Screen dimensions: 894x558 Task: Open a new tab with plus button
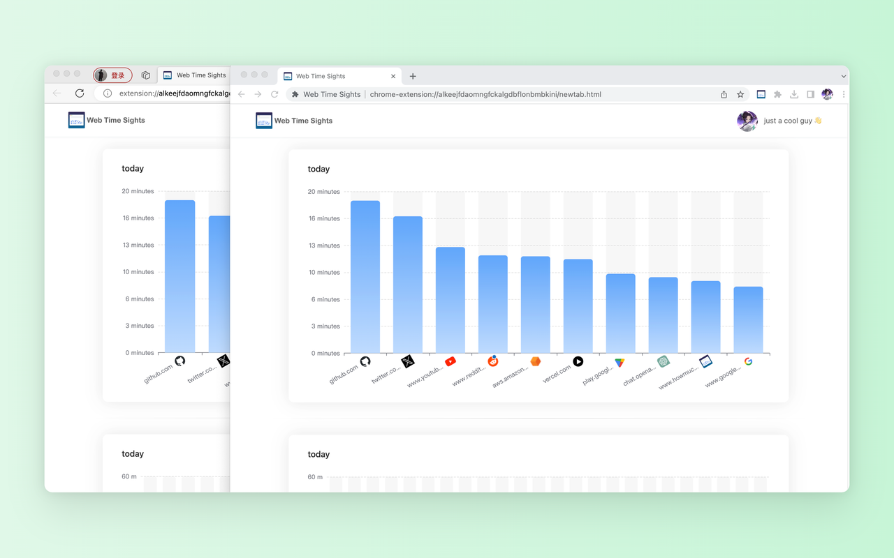(x=413, y=76)
